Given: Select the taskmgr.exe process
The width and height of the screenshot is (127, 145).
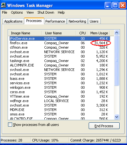Looking at the screenshot, I should (60, 61).
